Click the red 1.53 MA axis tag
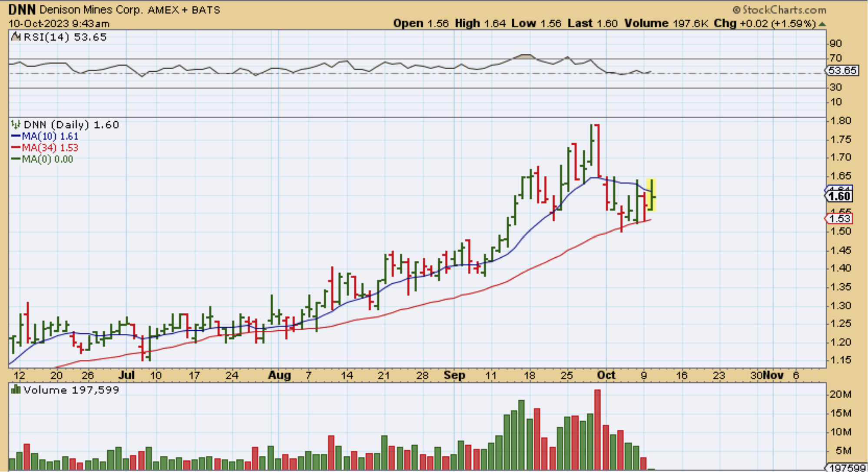Image resolution: width=868 pixels, height=472 pixels. tap(839, 219)
